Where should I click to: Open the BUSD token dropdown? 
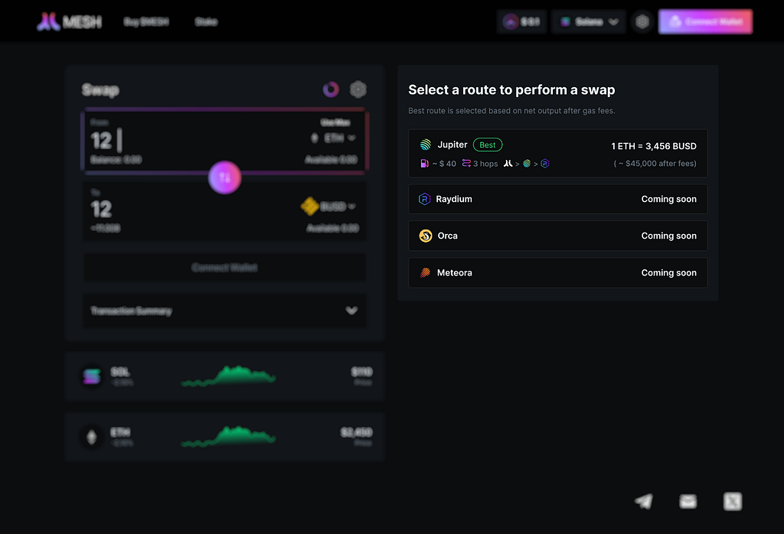[329, 207]
